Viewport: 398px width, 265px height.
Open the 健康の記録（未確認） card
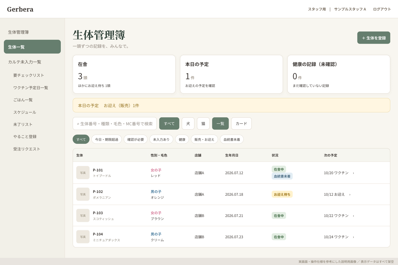(x=339, y=74)
